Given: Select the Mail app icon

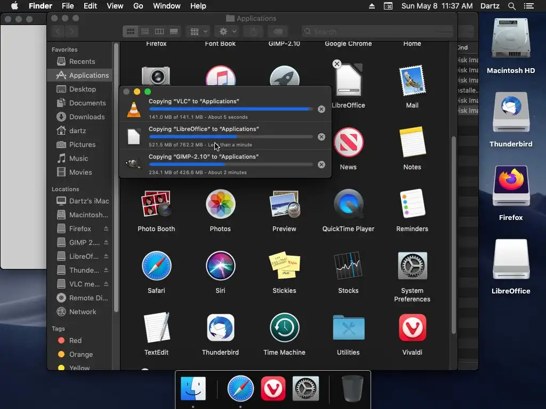Looking at the screenshot, I should point(412,81).
